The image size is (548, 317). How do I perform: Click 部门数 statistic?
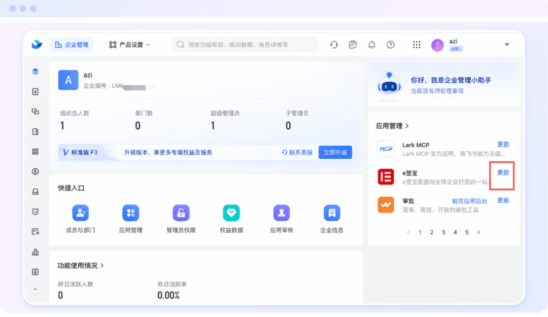tap(144, 120)
